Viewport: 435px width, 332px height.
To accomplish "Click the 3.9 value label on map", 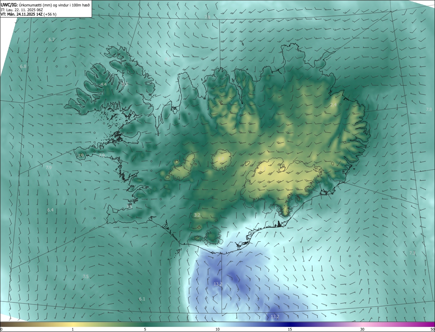I will (81, 156).
